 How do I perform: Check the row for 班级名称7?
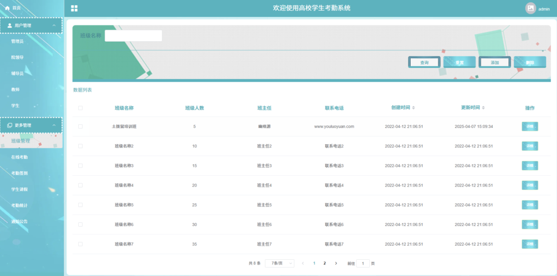click(x=81, y=244)
